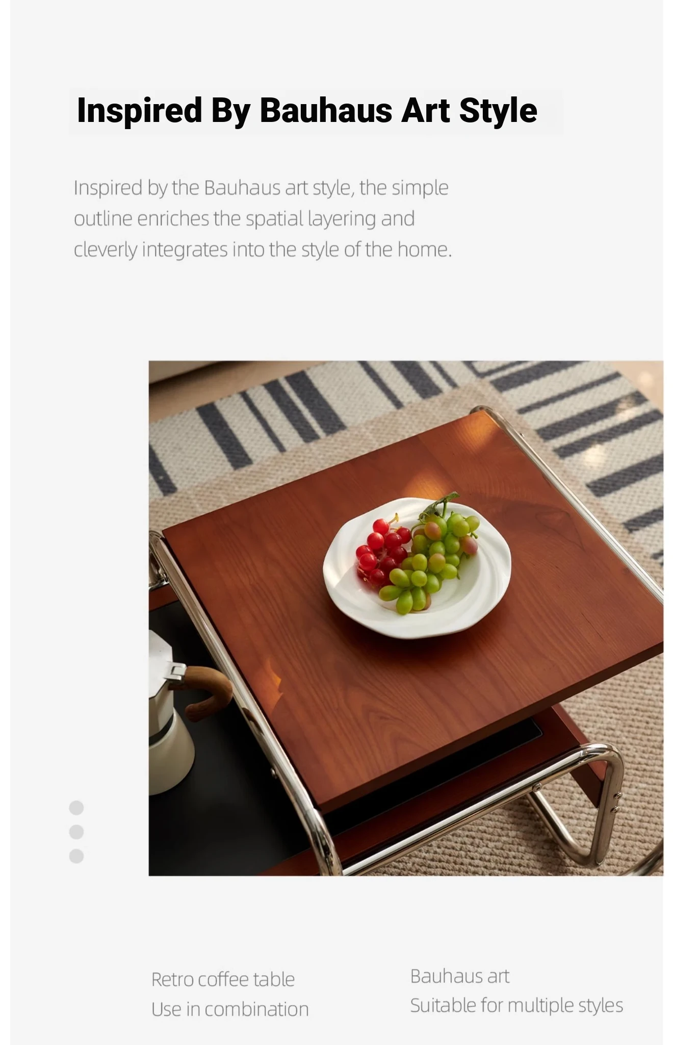674x1045 pixels.
Task: Click the top gray dot indicator
Action: (76, 808)
